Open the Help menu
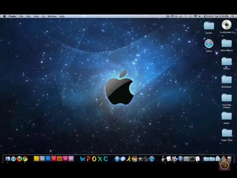 point(62,16)
